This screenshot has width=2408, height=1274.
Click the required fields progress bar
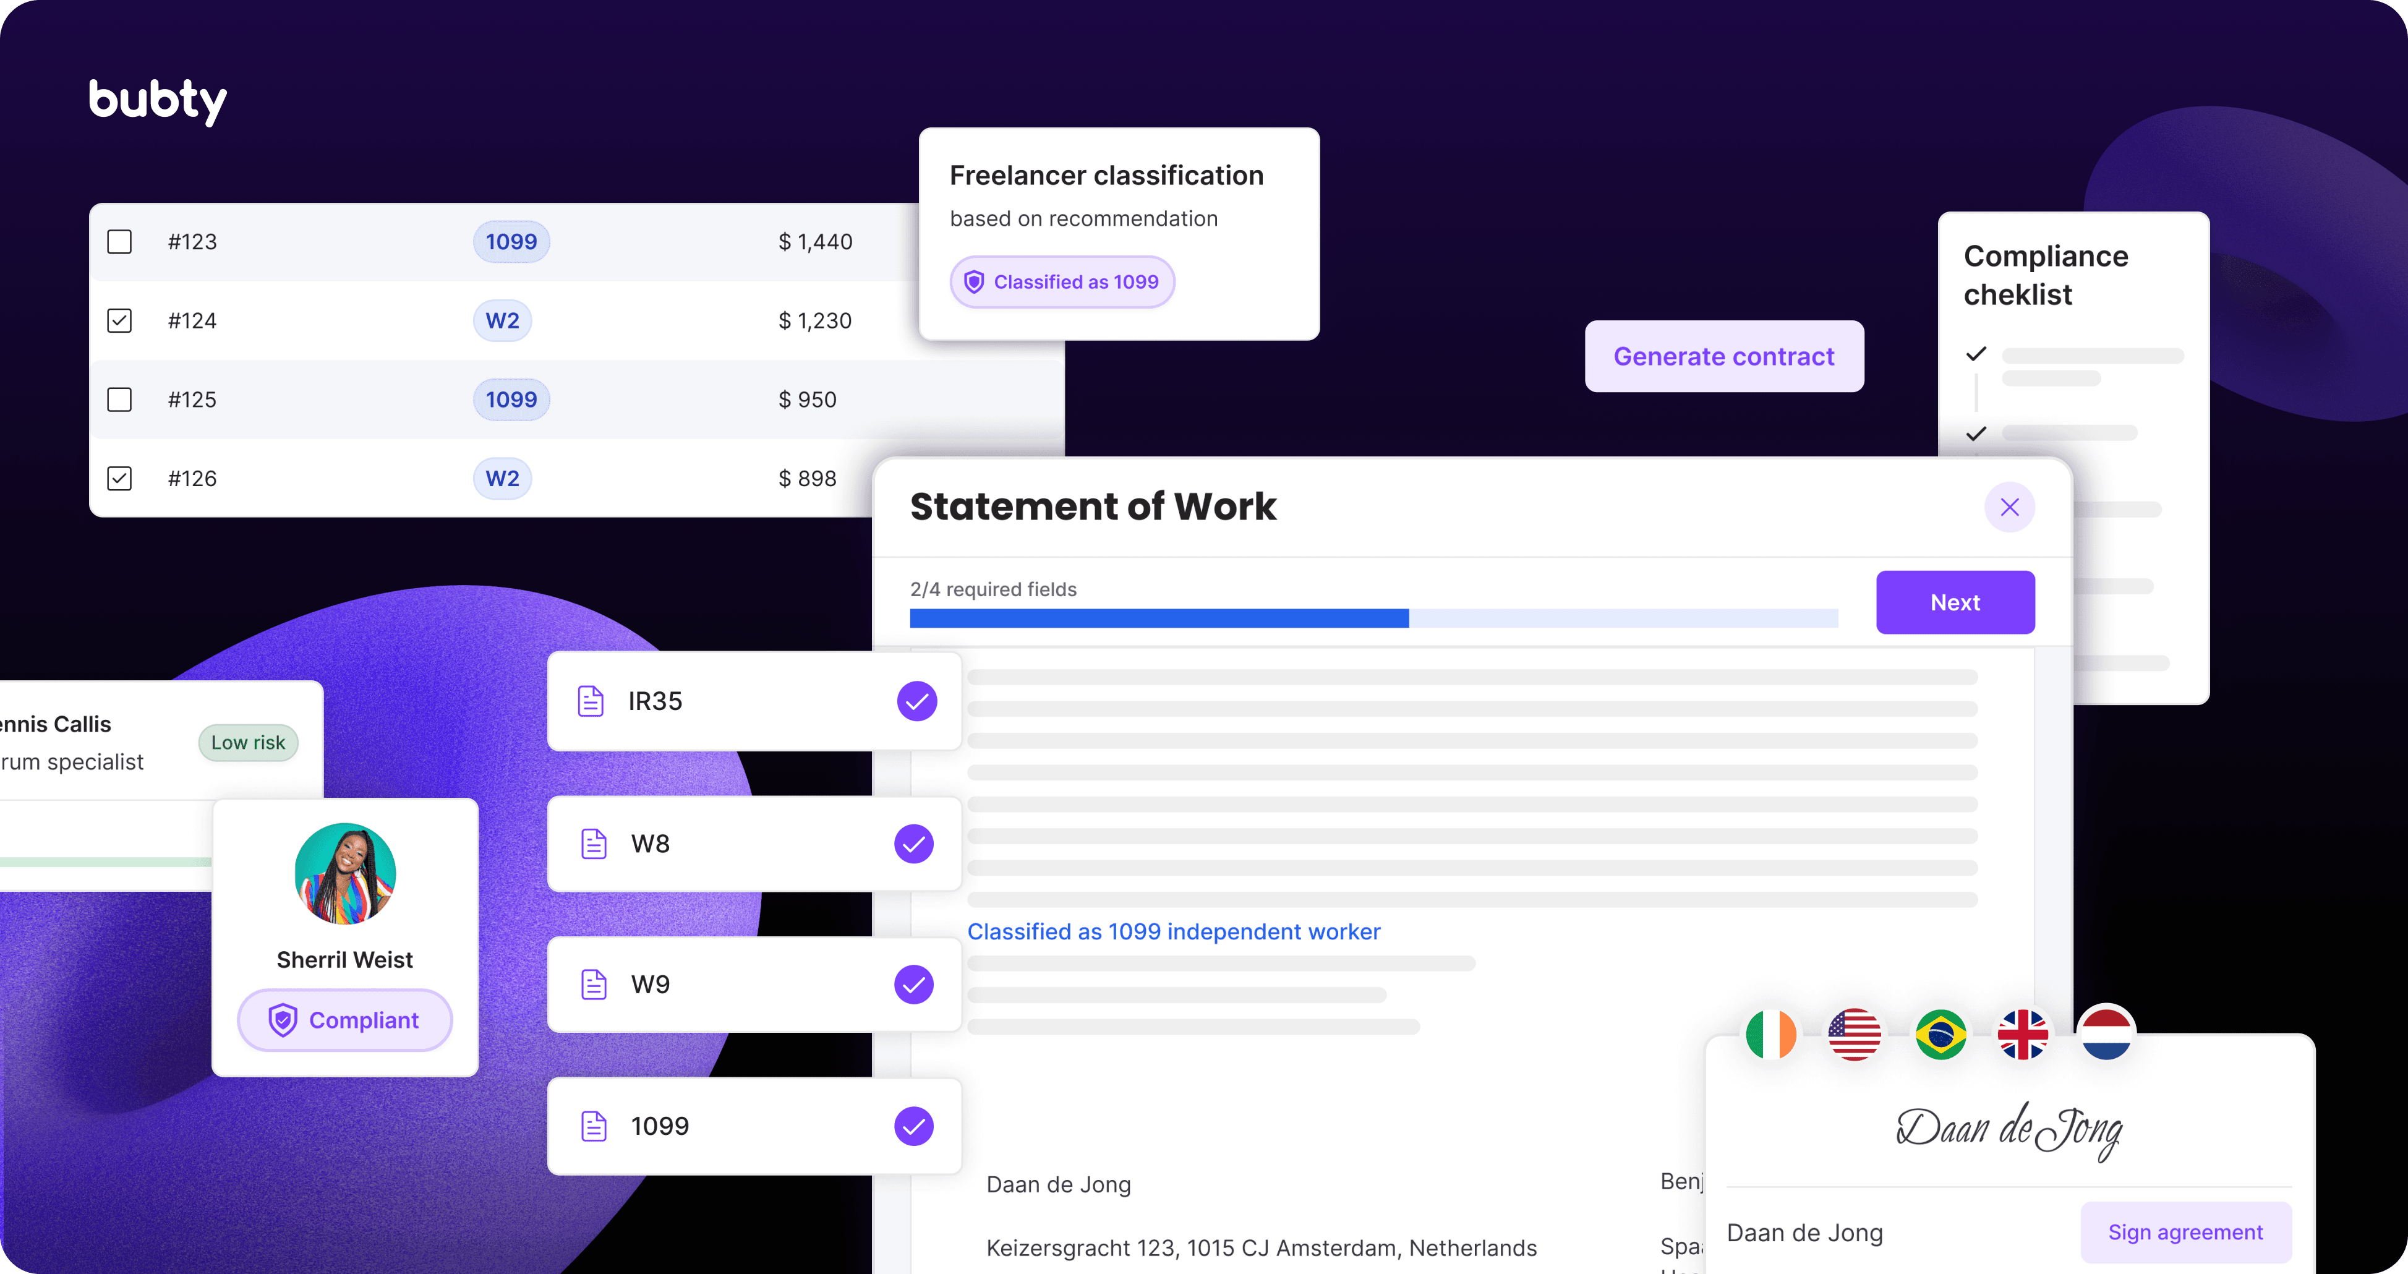click(x=1373, y=618)
